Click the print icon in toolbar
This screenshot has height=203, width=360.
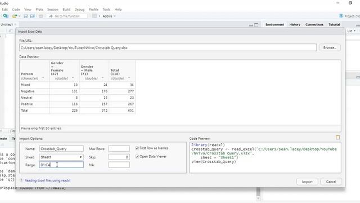pos(41,16)
